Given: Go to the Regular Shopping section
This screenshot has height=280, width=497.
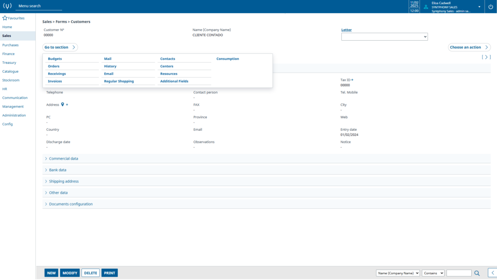Looking at the screenshot, I should (119, 81).
